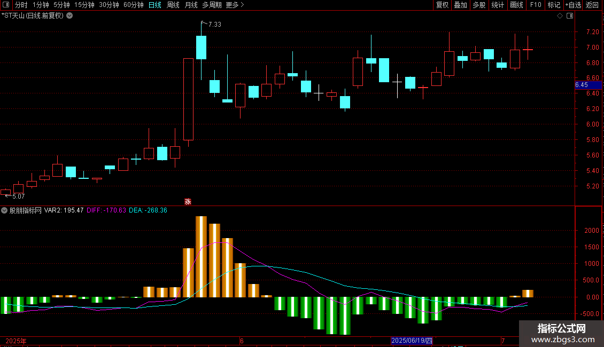Click the VAR2: 195.47 indicator value

64,210
